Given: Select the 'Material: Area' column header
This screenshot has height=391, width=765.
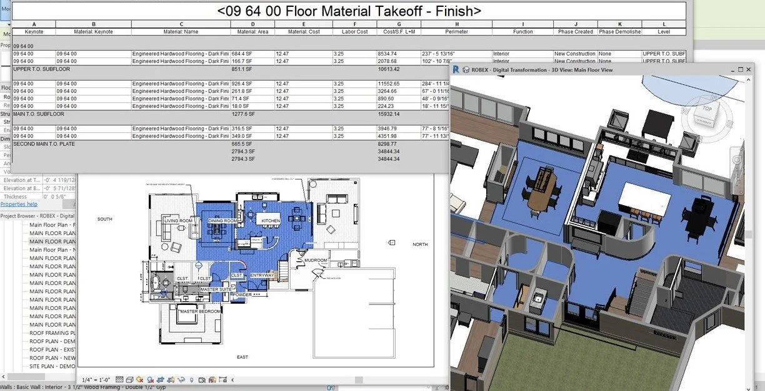Looking at the screenshot, I should (x=252, y=31).
